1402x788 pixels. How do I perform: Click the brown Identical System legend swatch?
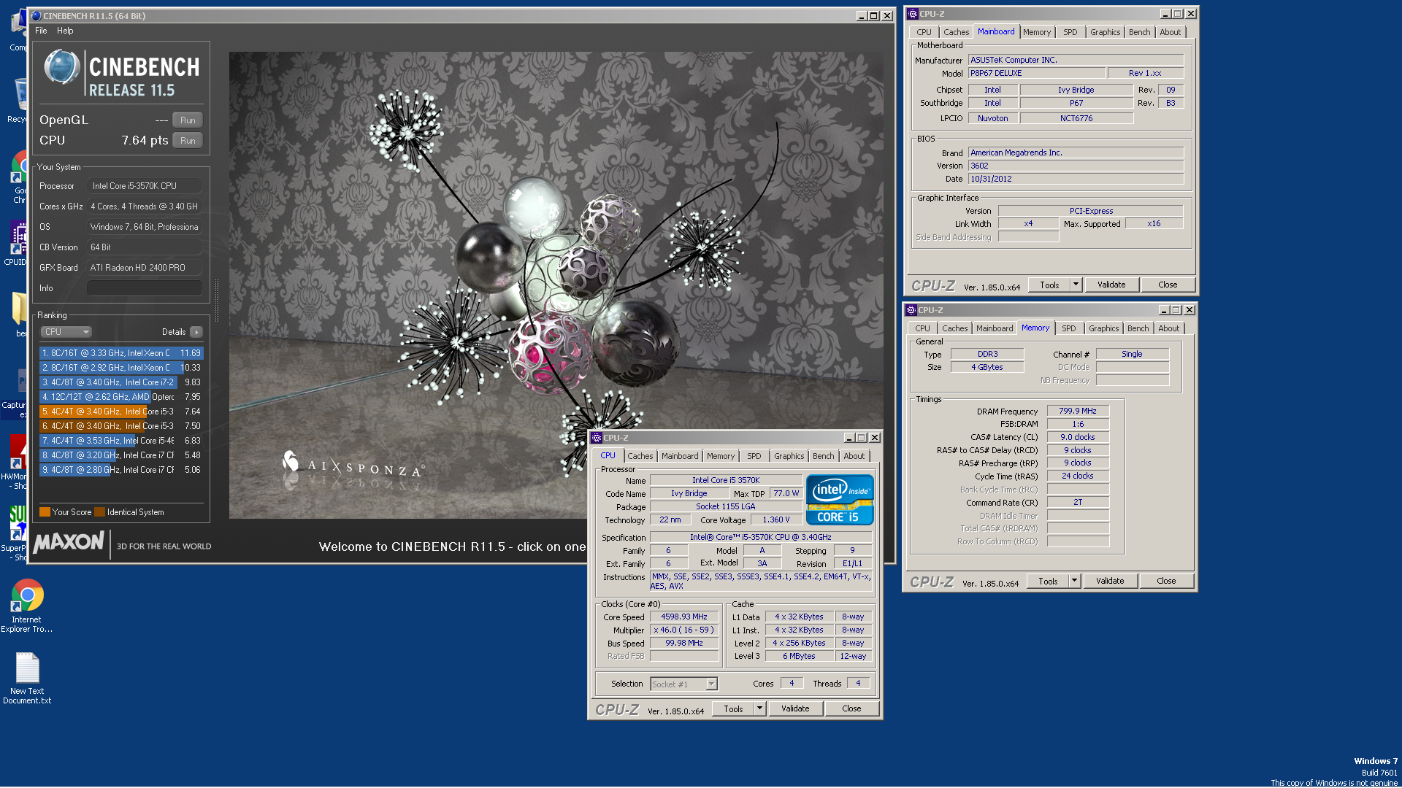(x=100, y=512)
